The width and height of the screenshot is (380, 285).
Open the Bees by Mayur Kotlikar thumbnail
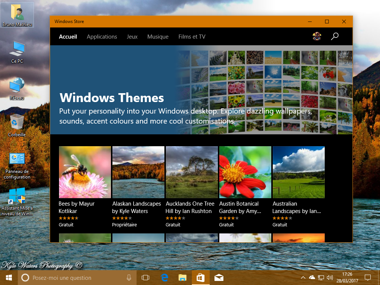point(85,172)
